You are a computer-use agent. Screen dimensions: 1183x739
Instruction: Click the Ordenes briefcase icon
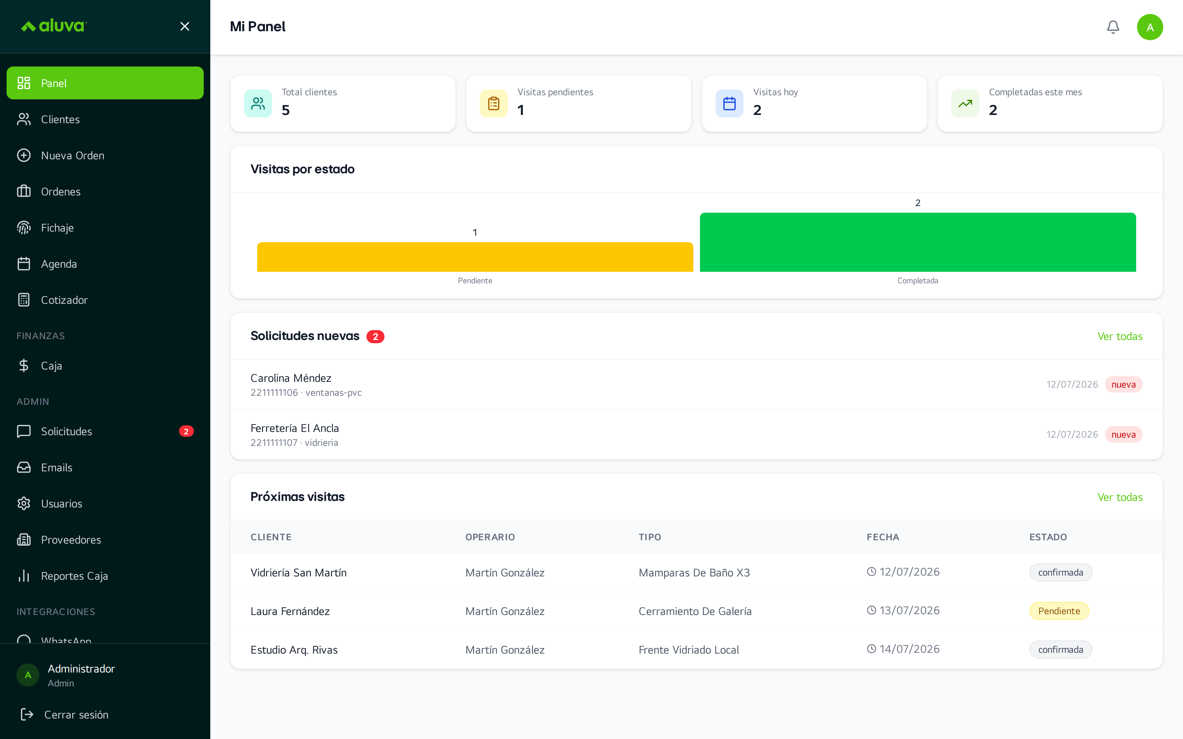click(24, 192)
